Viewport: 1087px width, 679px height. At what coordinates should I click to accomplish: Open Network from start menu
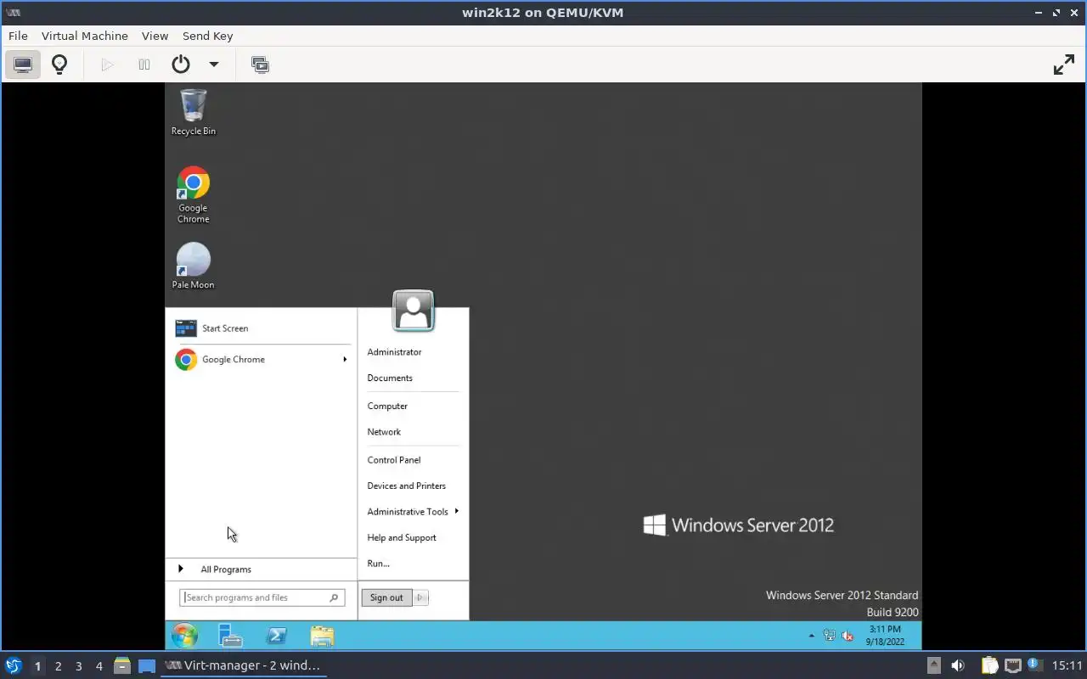[x=384, y=432]
